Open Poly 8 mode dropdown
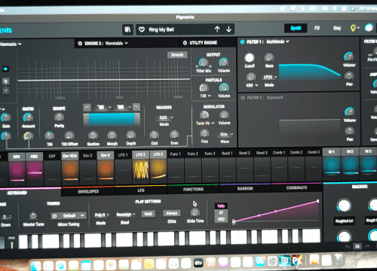 click(x=102, y=215)
